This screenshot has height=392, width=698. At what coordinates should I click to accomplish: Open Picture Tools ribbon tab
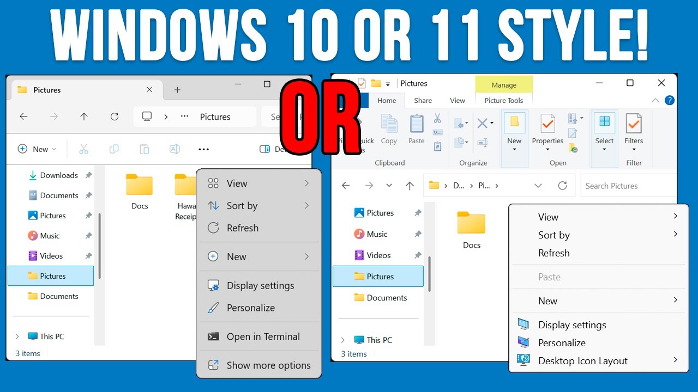point(504,100)
